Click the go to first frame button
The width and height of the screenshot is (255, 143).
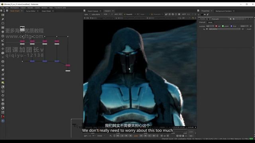coord(118,136)
